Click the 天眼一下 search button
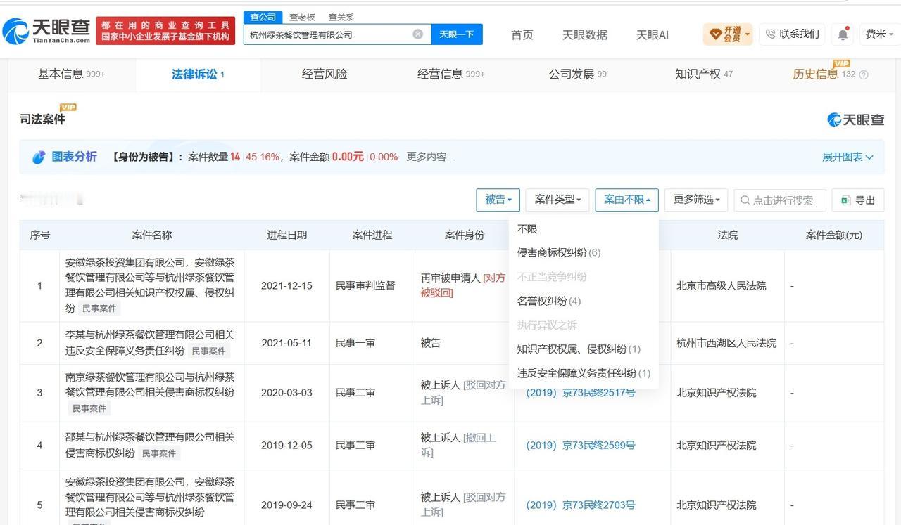This screenshot has height=525, width=901. (457, 34)
